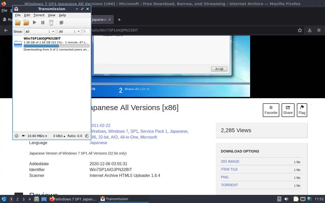Click the 0 kB/s upload speed indicator
The image size is (325, 203).
click(59, 136)
